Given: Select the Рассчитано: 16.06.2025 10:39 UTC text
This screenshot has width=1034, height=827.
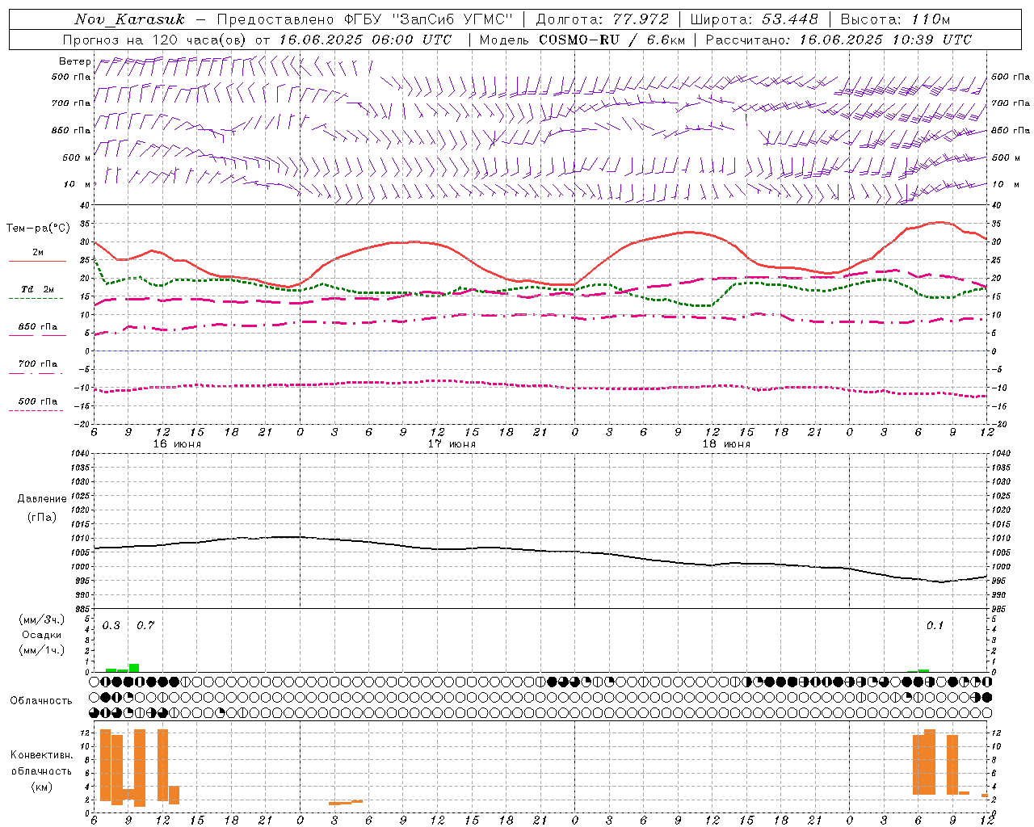Looking at the screenshot, I should 839,40.
